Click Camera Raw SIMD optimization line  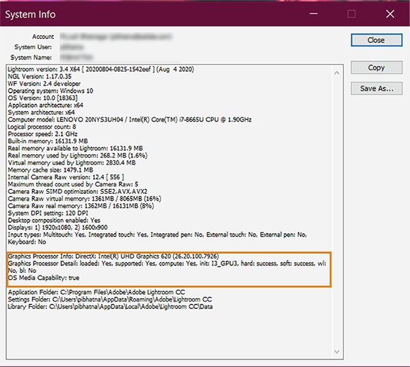pyautogui.click(x=78, y=191)
